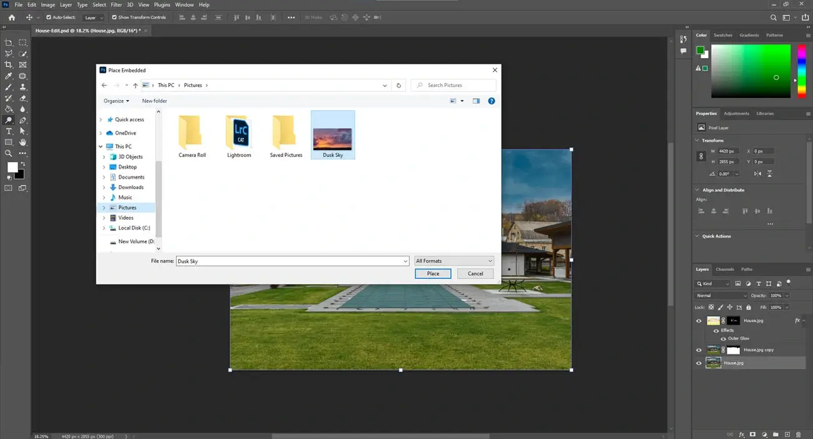Select the Clone Stamp tool
This screenshot has height=439, width=813.
[x=22, y=88]
